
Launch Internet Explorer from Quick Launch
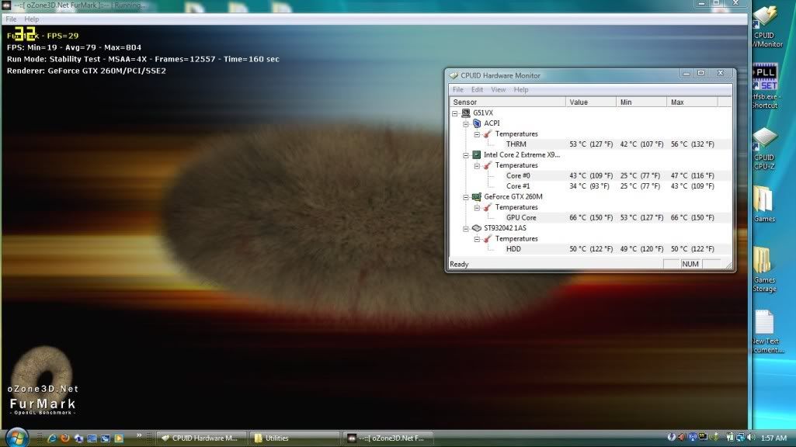(x=52, y=438)
